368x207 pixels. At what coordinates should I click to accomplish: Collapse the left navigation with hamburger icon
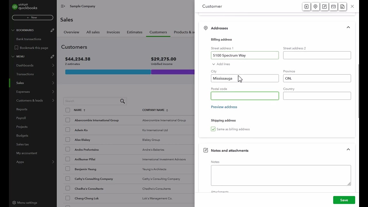pyautogui.click(x=63, y=6)
